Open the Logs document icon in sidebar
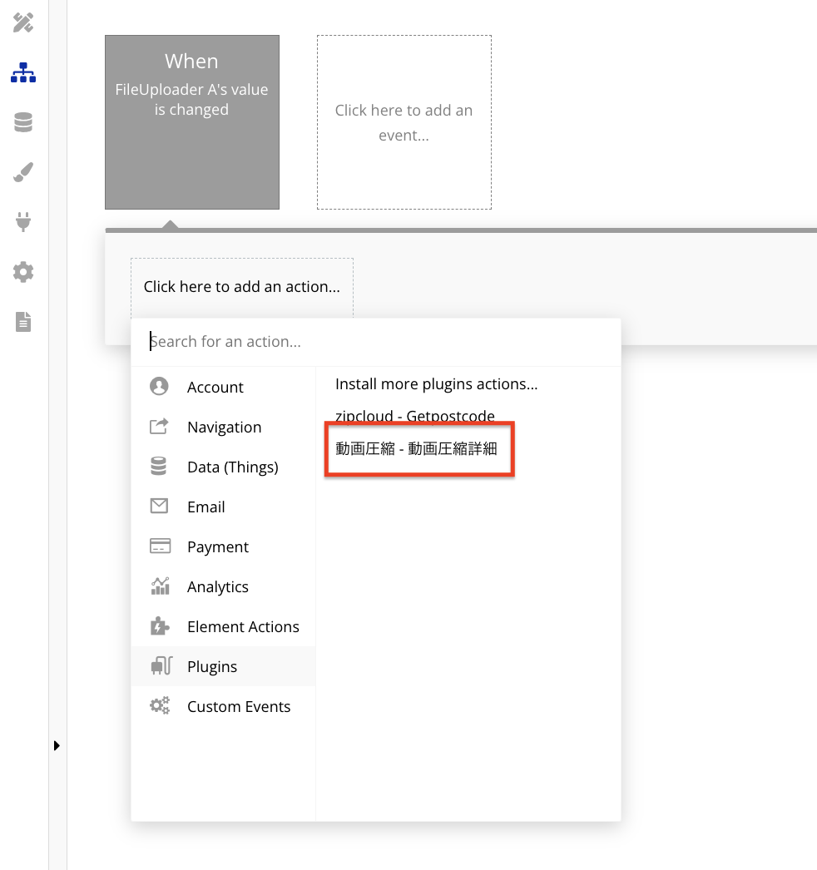817x870 pixels. [x=23, y=322]
